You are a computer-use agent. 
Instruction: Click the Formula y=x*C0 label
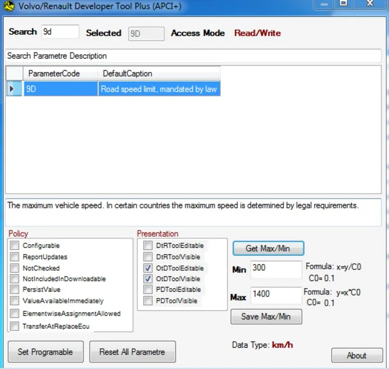pos(332,292)
